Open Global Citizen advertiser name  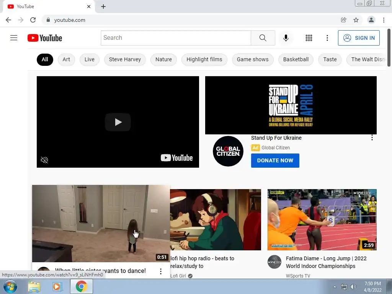coord(276,148)
